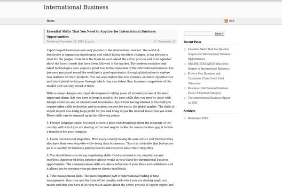Open recent post Protect Your Business and Customers
This screenshot has width=282, height=188.
[206, 78]
